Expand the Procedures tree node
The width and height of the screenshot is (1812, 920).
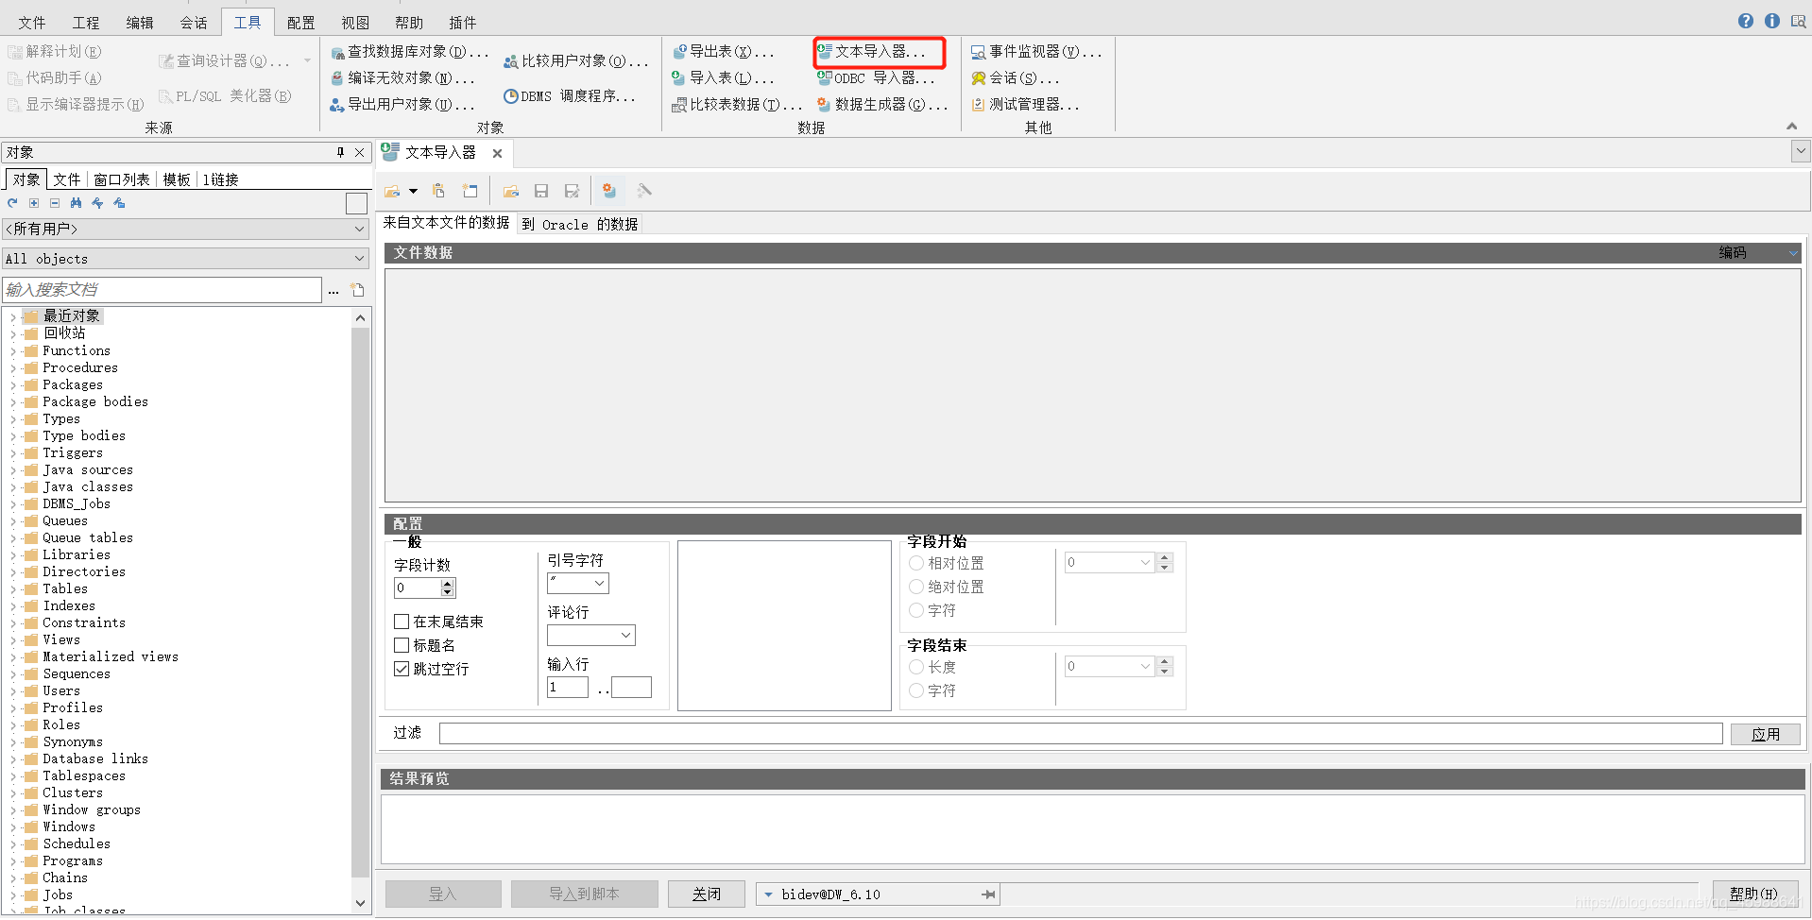[13, 368]
